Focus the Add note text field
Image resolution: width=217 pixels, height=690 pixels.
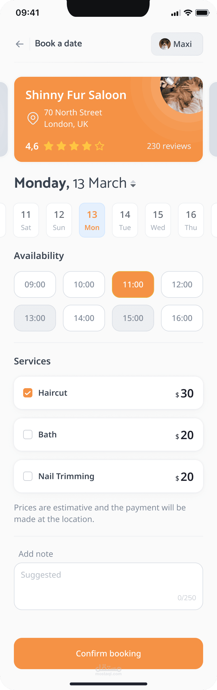(108, 586)
